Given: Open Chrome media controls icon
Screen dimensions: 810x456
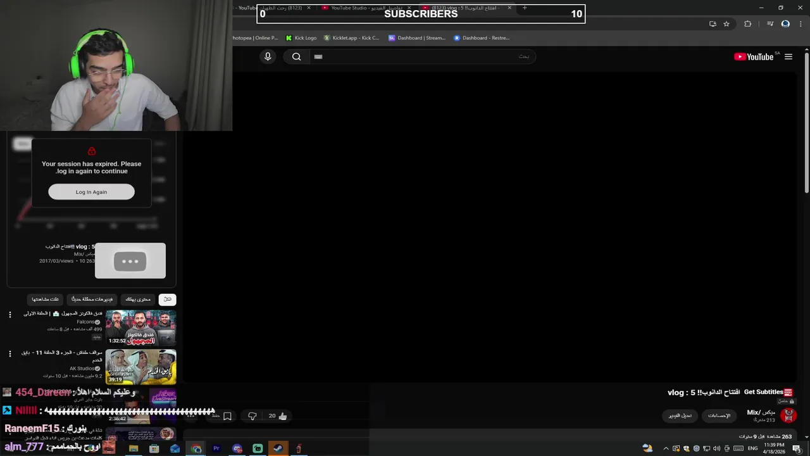Looking at the screenshot, I should point(770,24).
